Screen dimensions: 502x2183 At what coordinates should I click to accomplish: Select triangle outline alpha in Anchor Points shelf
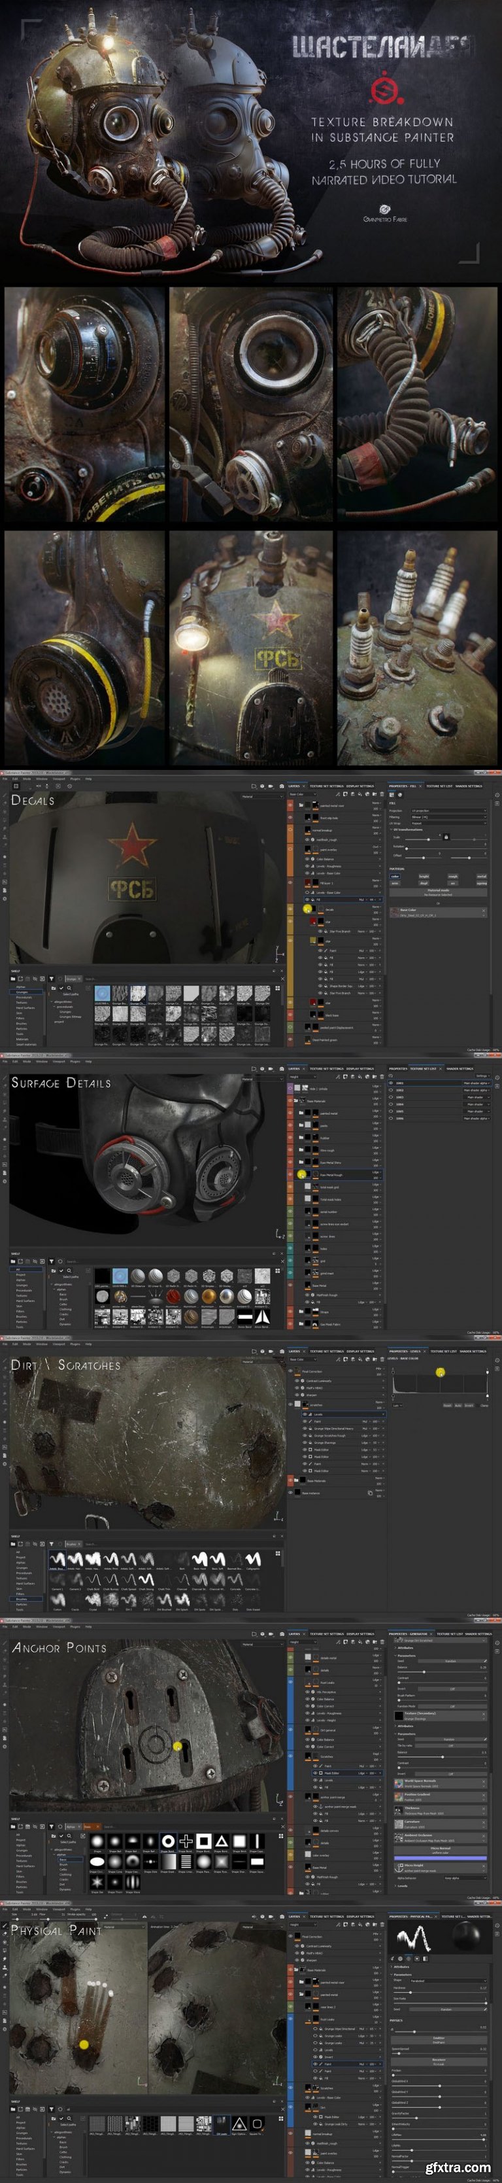[221, 1842]
